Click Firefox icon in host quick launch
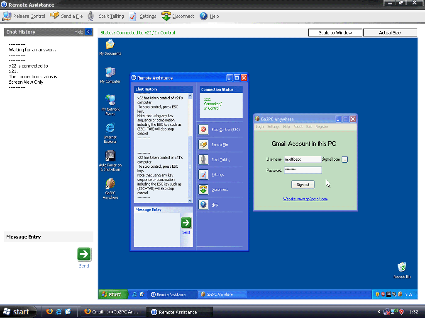This screenshot has width=425, height=318. (x=49, y=311)
